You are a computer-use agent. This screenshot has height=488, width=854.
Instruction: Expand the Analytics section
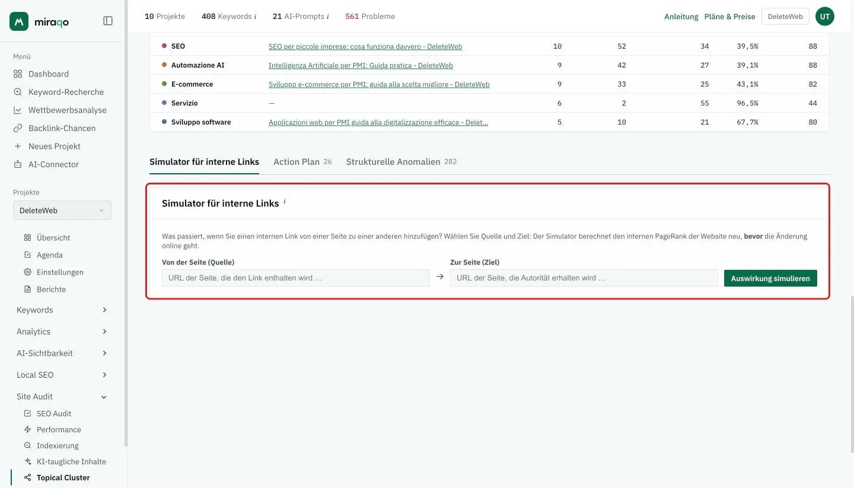62,332
